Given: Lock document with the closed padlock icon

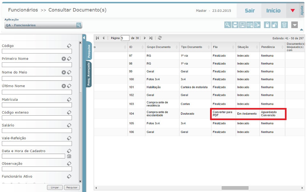Looking at the screenshot, I should pos(267,25).
